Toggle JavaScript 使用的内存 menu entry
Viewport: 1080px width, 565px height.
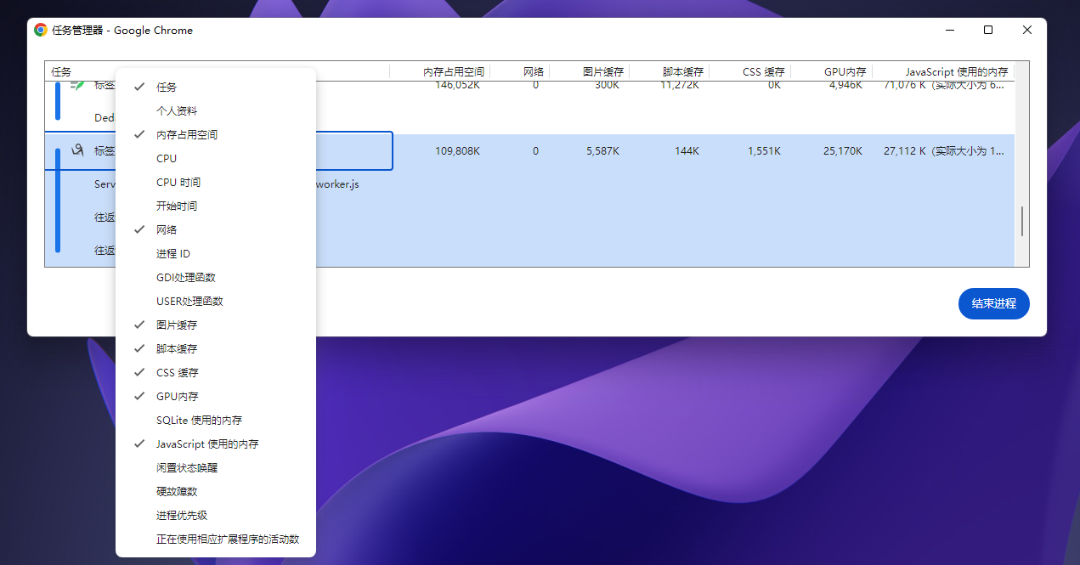(x=216, y=444)
